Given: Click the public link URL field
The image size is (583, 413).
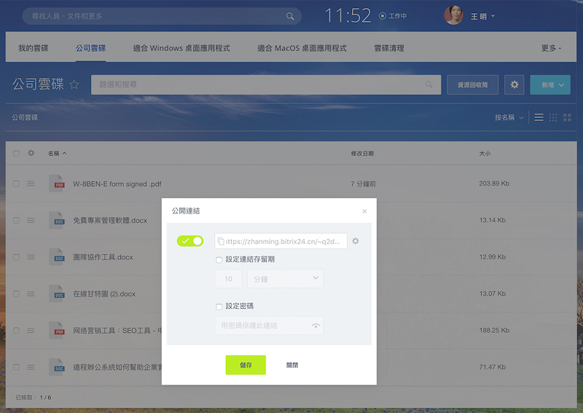Looking at the screenshot, I should [281, 241].
